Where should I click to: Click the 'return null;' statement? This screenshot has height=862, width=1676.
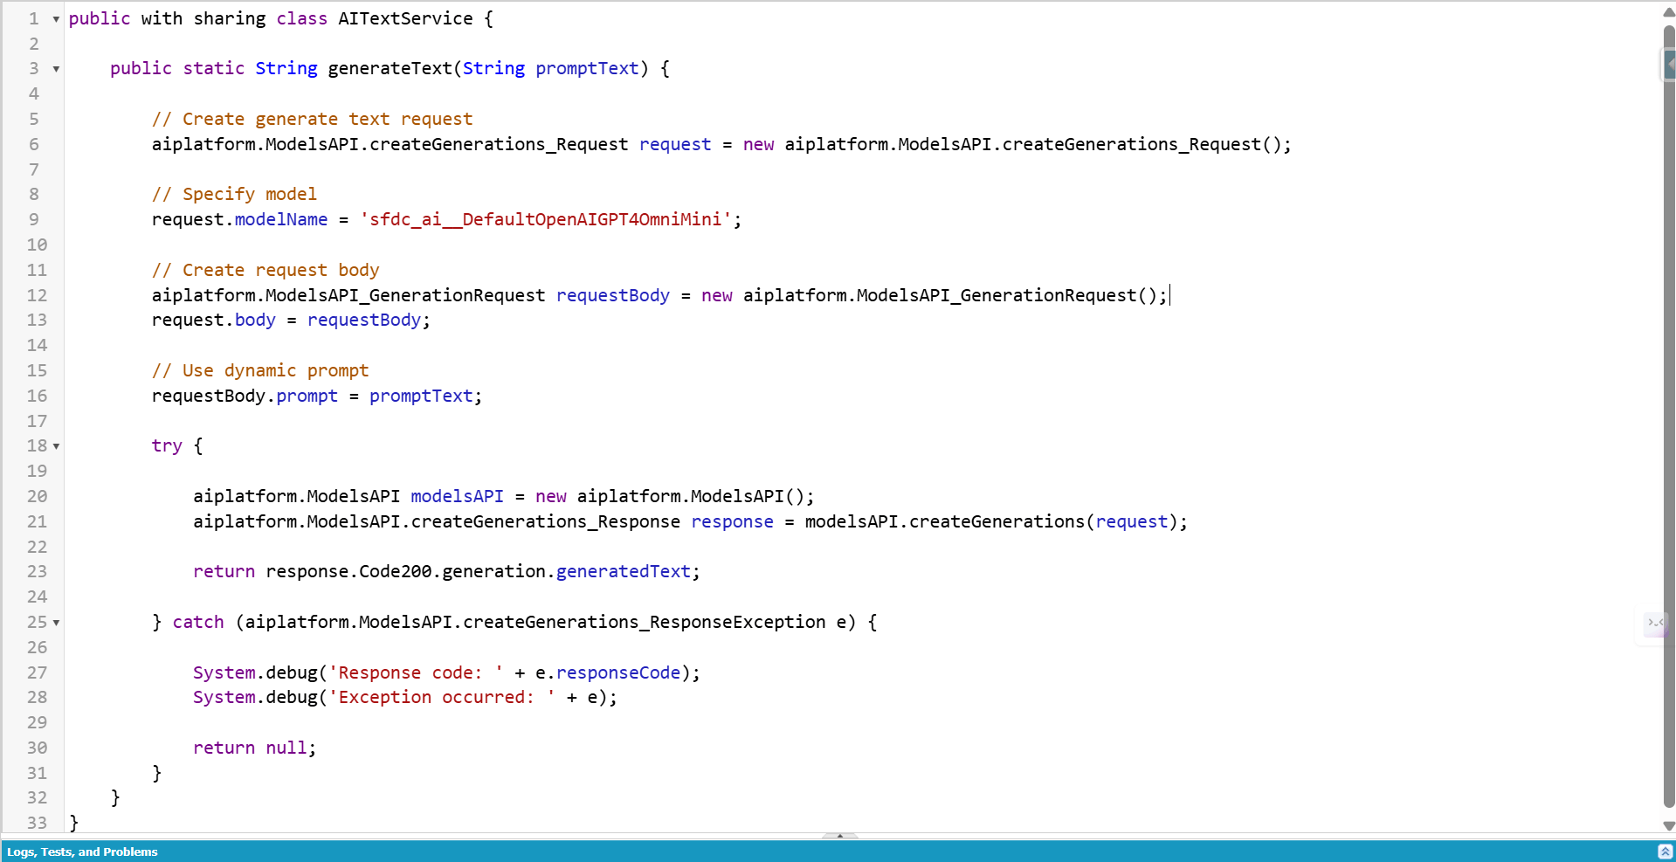pyautogui.click(x=254, y=748)
